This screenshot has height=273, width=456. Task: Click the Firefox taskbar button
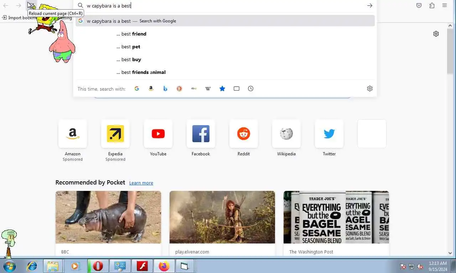[x=164, y=266]
